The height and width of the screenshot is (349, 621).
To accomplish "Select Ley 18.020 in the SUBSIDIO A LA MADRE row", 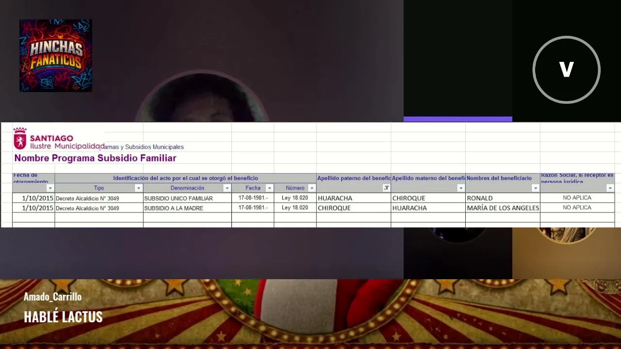I will 295,207.
